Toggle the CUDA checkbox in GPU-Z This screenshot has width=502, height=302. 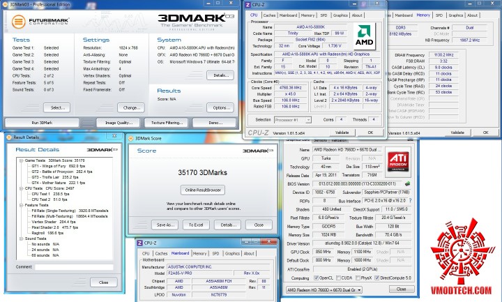[337, 278]
